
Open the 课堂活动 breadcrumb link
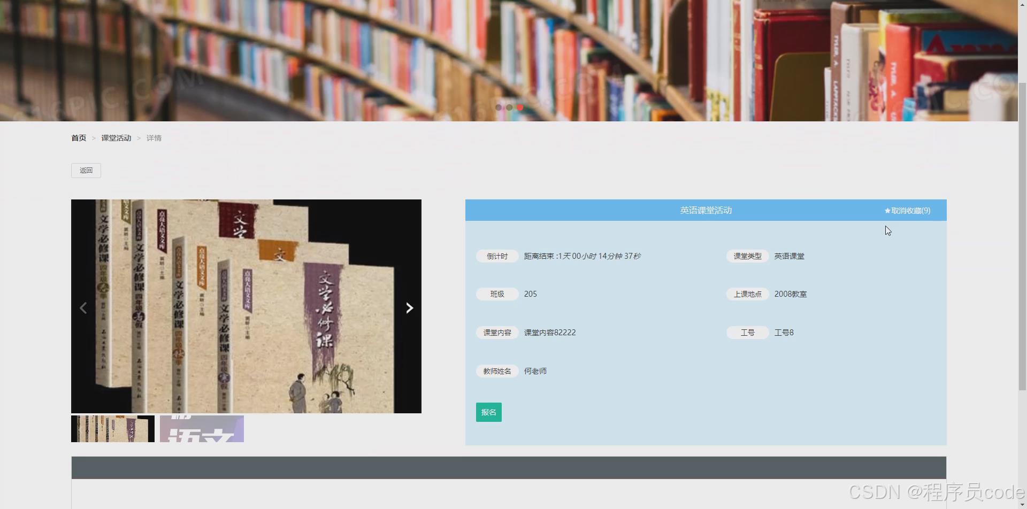pos(116,138)
